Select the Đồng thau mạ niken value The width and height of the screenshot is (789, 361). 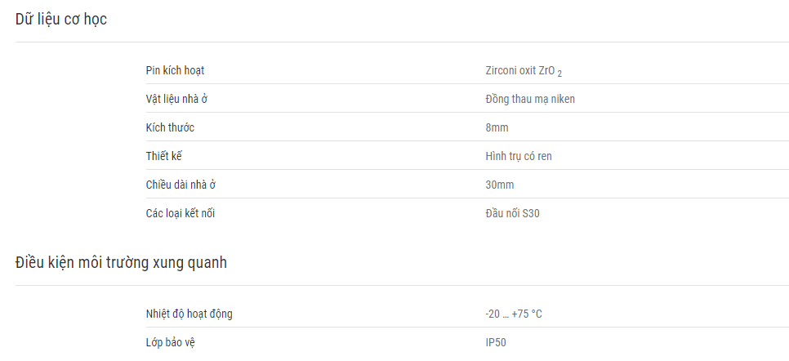tap(530, 99)
